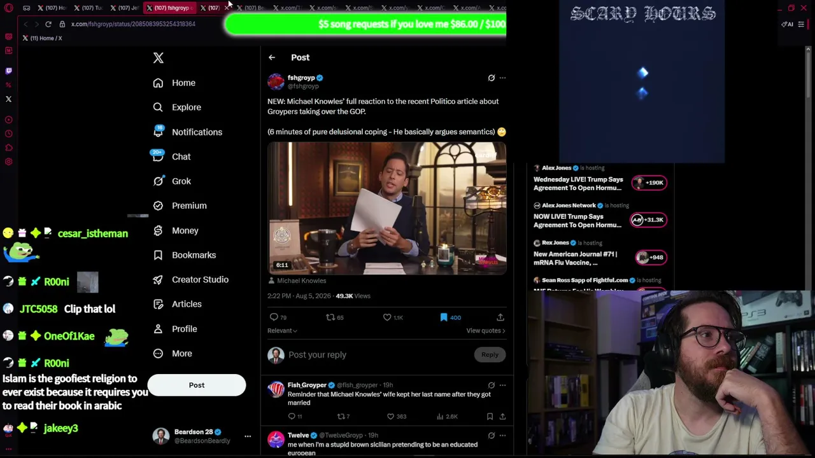Switch to the active fshgroyp browser tab
815x458 pixels.
[x=169, y=8]
